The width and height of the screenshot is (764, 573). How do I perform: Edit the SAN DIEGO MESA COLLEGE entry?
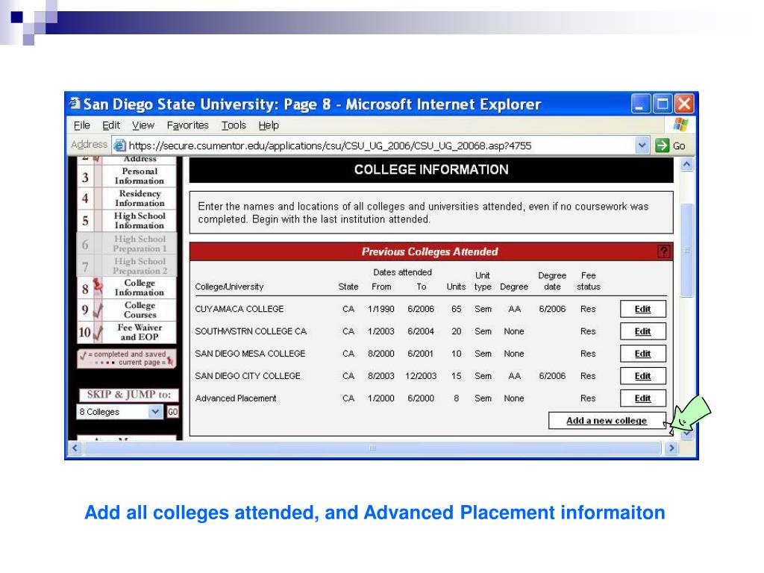coord(642,354)
